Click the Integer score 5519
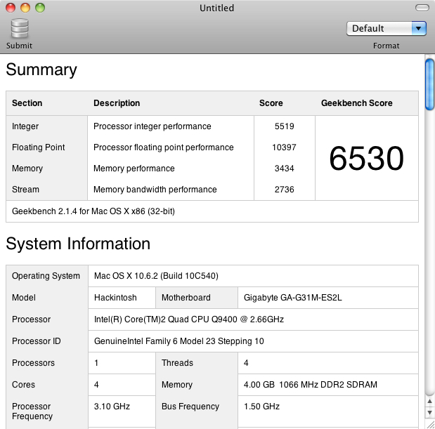435x429 pixels. pos(285,126)
